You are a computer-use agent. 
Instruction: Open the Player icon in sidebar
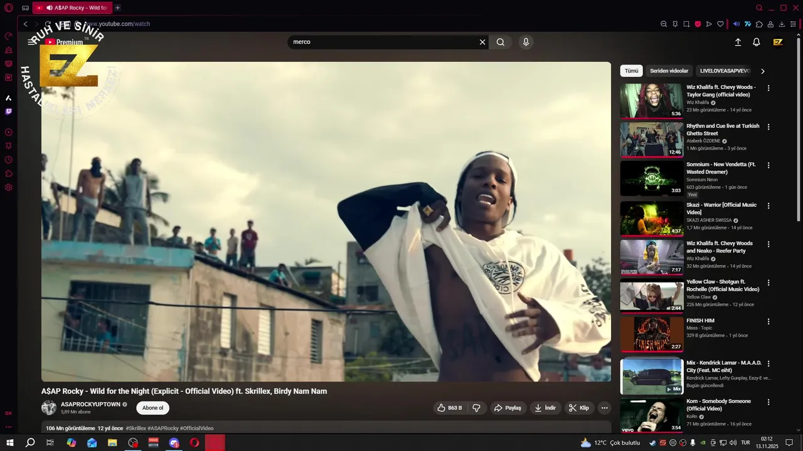[9, 132]
